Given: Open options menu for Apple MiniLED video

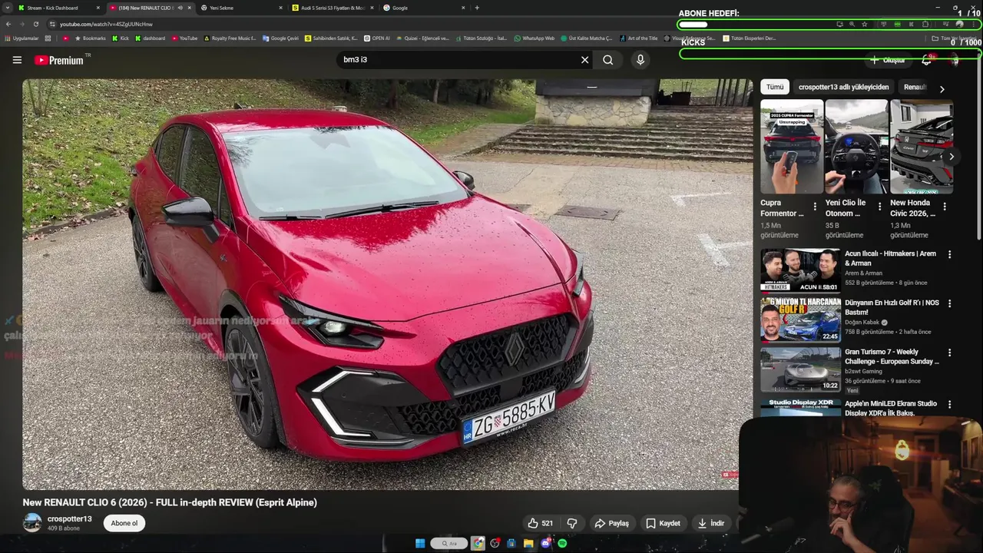Looking at the screenshot, I should 949,404.
